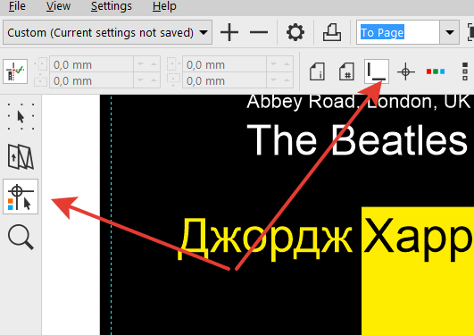Open the Settings menu

pos(112,6)
